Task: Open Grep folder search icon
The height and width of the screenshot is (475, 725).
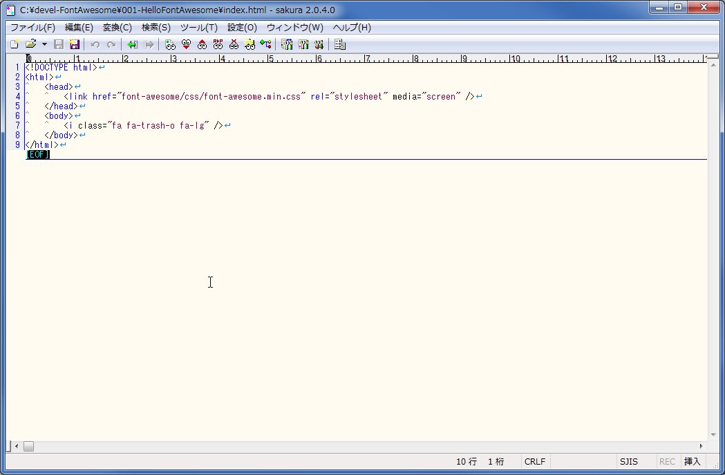Action: click(x=249, y=44)
